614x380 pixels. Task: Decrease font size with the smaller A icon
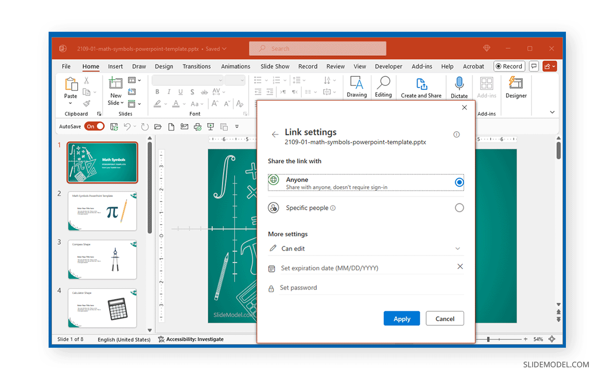(x=227, y=103)
